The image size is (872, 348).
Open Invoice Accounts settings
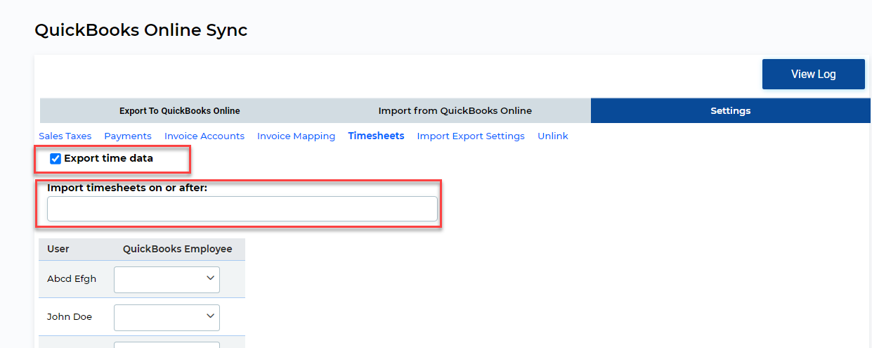[x=204, y=136]
